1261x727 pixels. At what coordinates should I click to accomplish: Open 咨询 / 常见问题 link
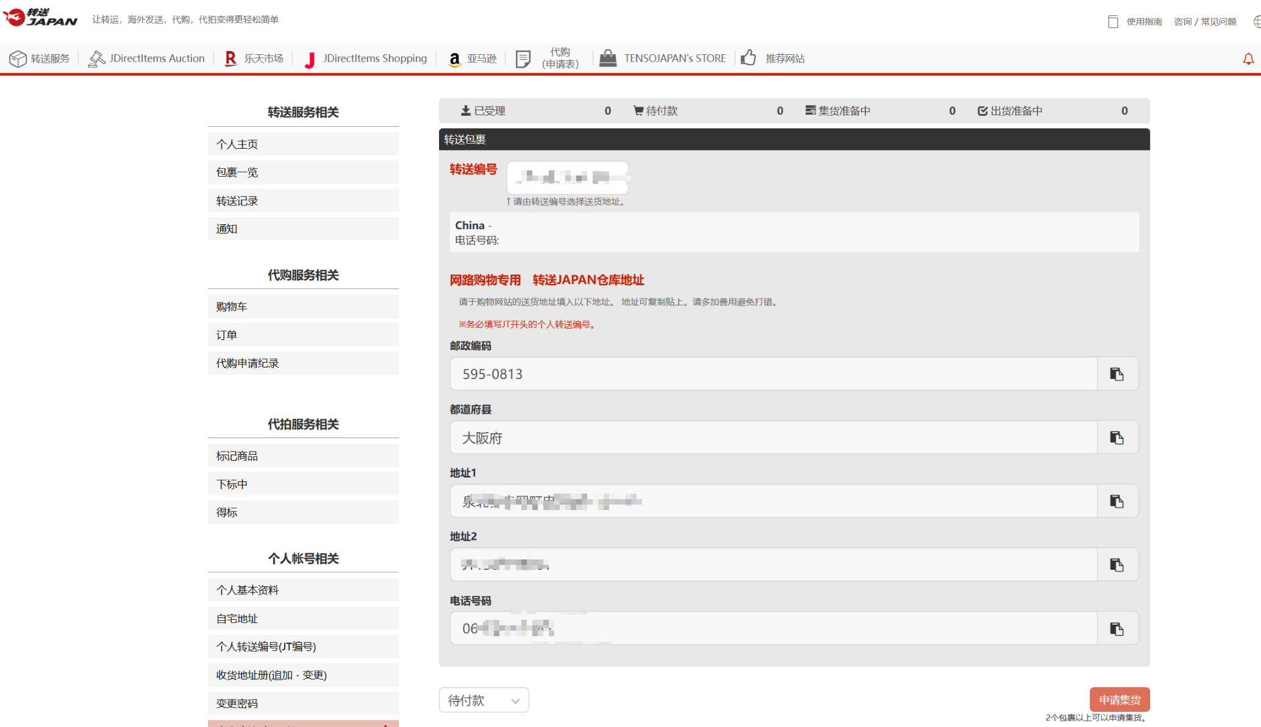tap(1205, 22)
